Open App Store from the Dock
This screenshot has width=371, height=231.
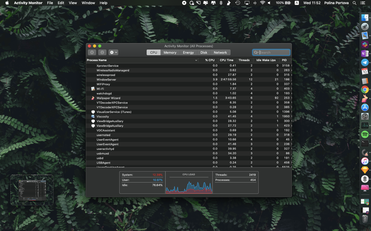(365, 107)
